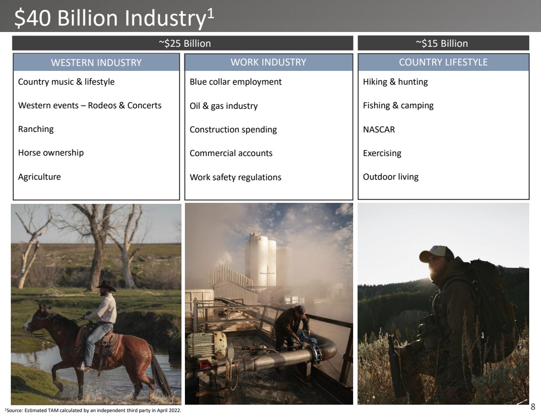Select the "NASCAR" text entry
This screenshot has width=541, height=418.
click(379, 129)
